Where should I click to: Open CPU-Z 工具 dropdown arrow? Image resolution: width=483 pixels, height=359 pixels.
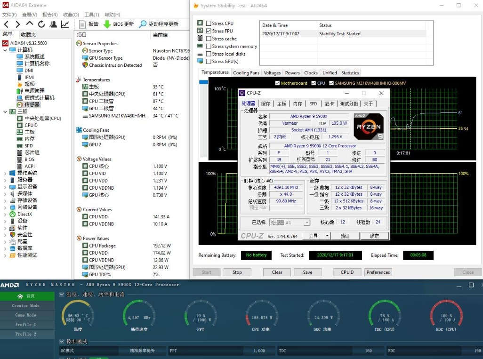click(x=327, y=236)
